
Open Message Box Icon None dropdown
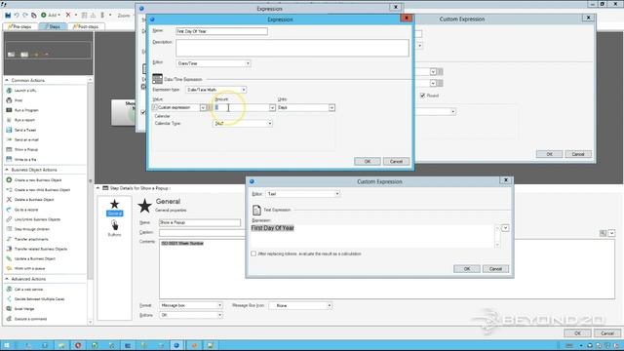(x=330, y=305)
